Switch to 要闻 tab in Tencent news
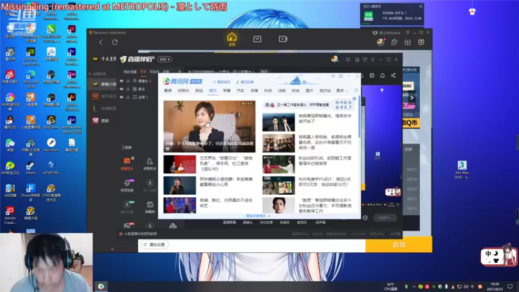Screen dimensions: 519x292 point(168,90)
